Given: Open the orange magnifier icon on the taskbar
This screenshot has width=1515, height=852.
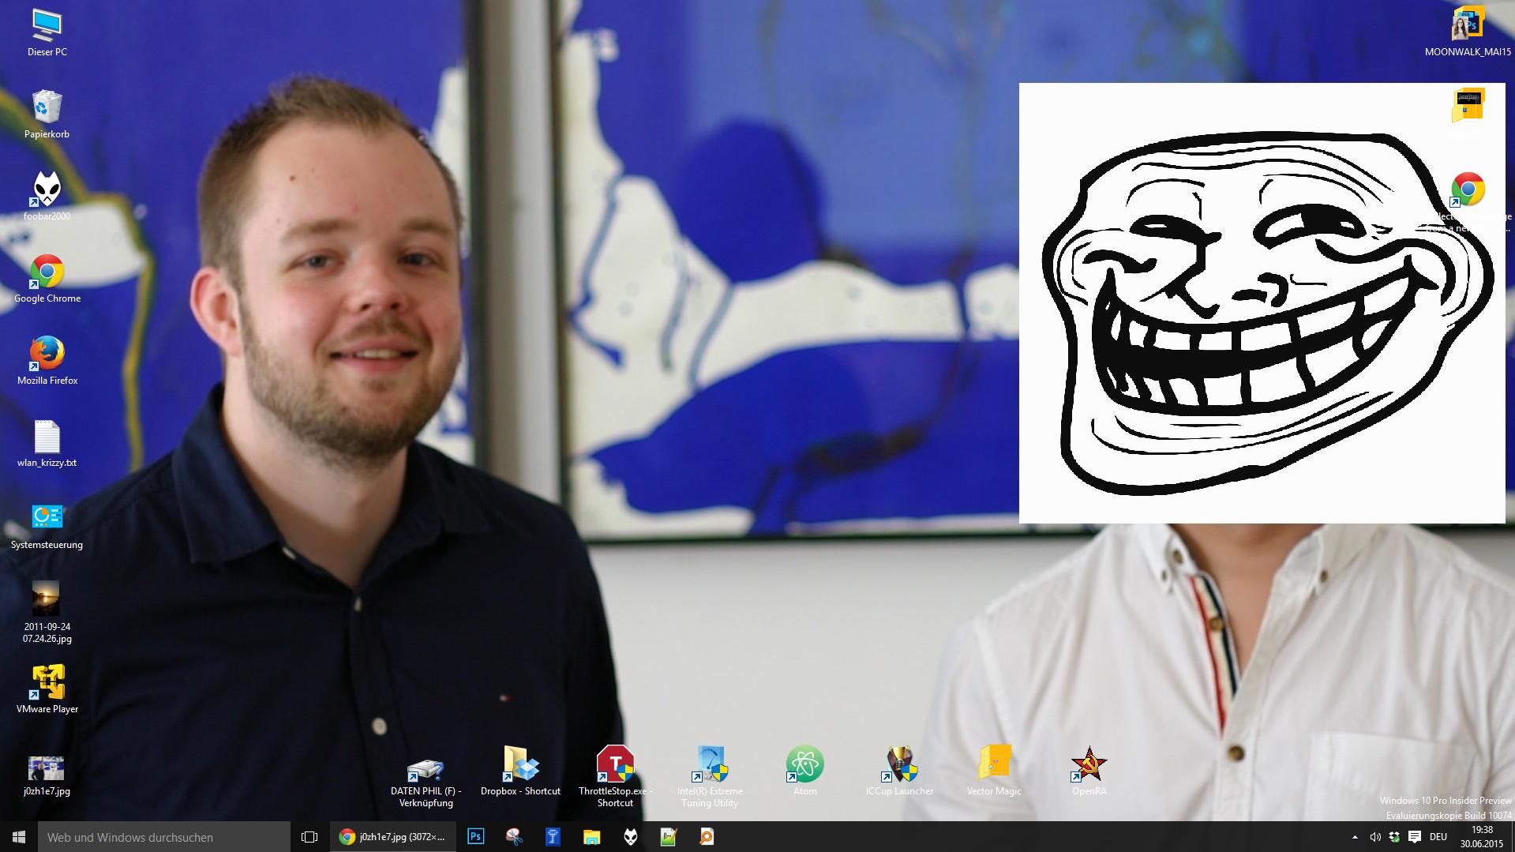Looking at the screenshot, I should 707,837.
